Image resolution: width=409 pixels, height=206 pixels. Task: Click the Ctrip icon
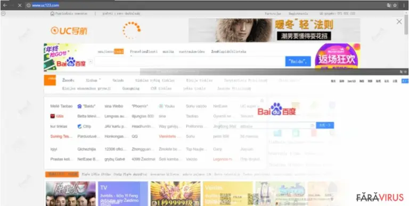point(79,127)
